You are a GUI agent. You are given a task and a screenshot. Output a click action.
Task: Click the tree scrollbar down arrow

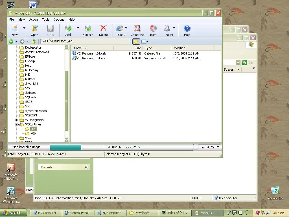click(67, 140)
